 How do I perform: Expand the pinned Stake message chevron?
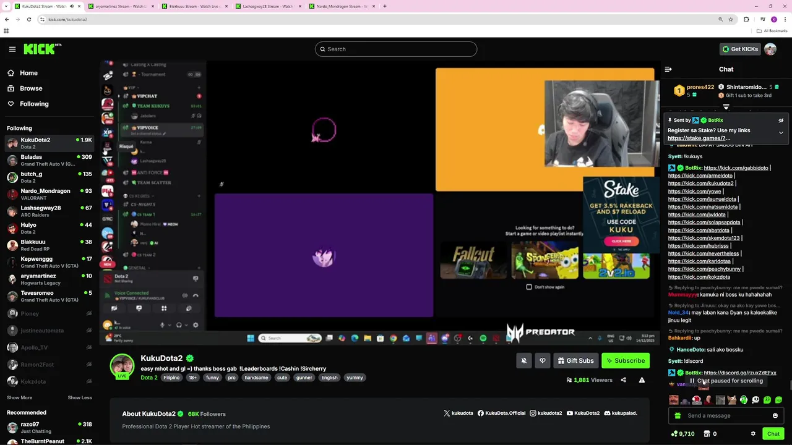point(781,133)
